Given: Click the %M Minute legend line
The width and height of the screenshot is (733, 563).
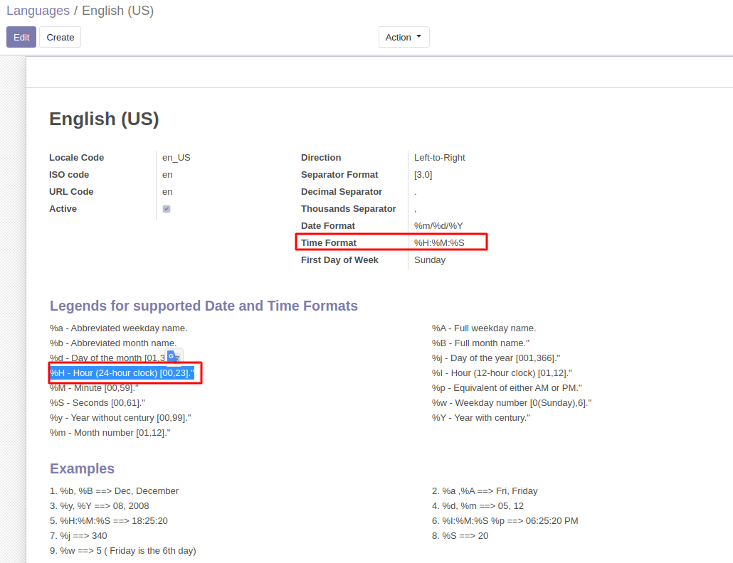Looking at the screenshot, I should [x=95, y=388].
